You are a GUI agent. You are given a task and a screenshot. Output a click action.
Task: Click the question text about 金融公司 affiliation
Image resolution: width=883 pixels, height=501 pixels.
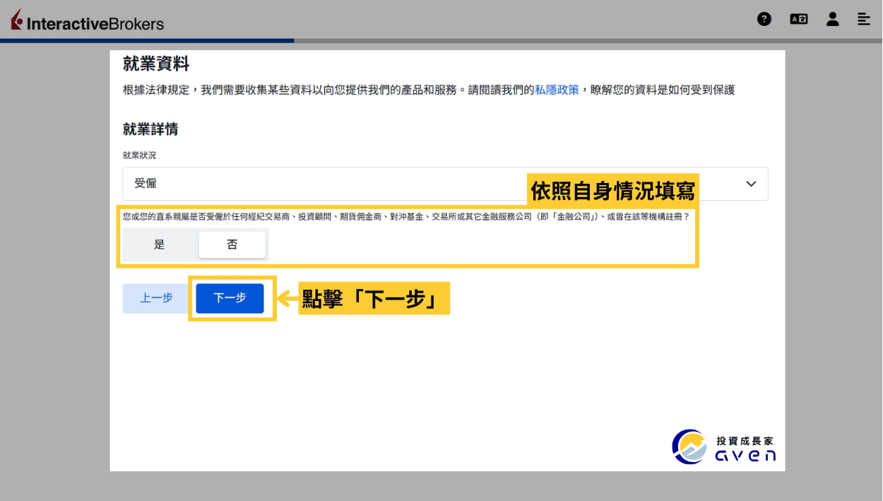[x=406, y=217]
